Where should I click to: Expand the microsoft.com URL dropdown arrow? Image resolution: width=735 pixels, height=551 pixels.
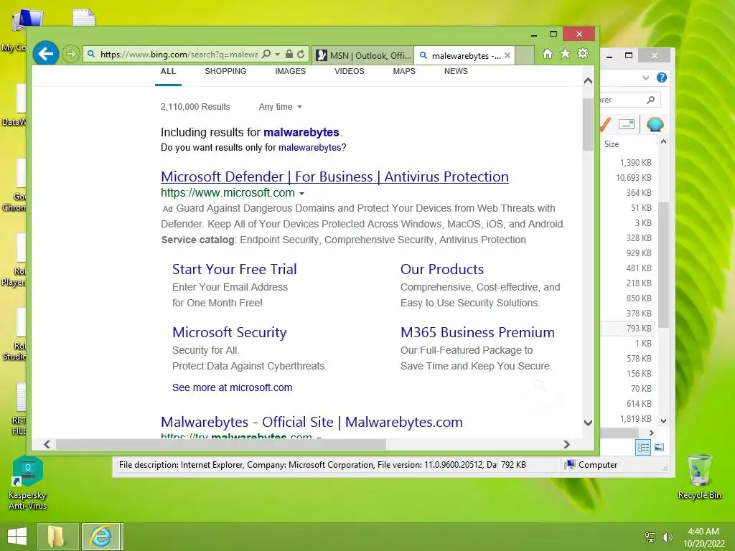[302, 193]
